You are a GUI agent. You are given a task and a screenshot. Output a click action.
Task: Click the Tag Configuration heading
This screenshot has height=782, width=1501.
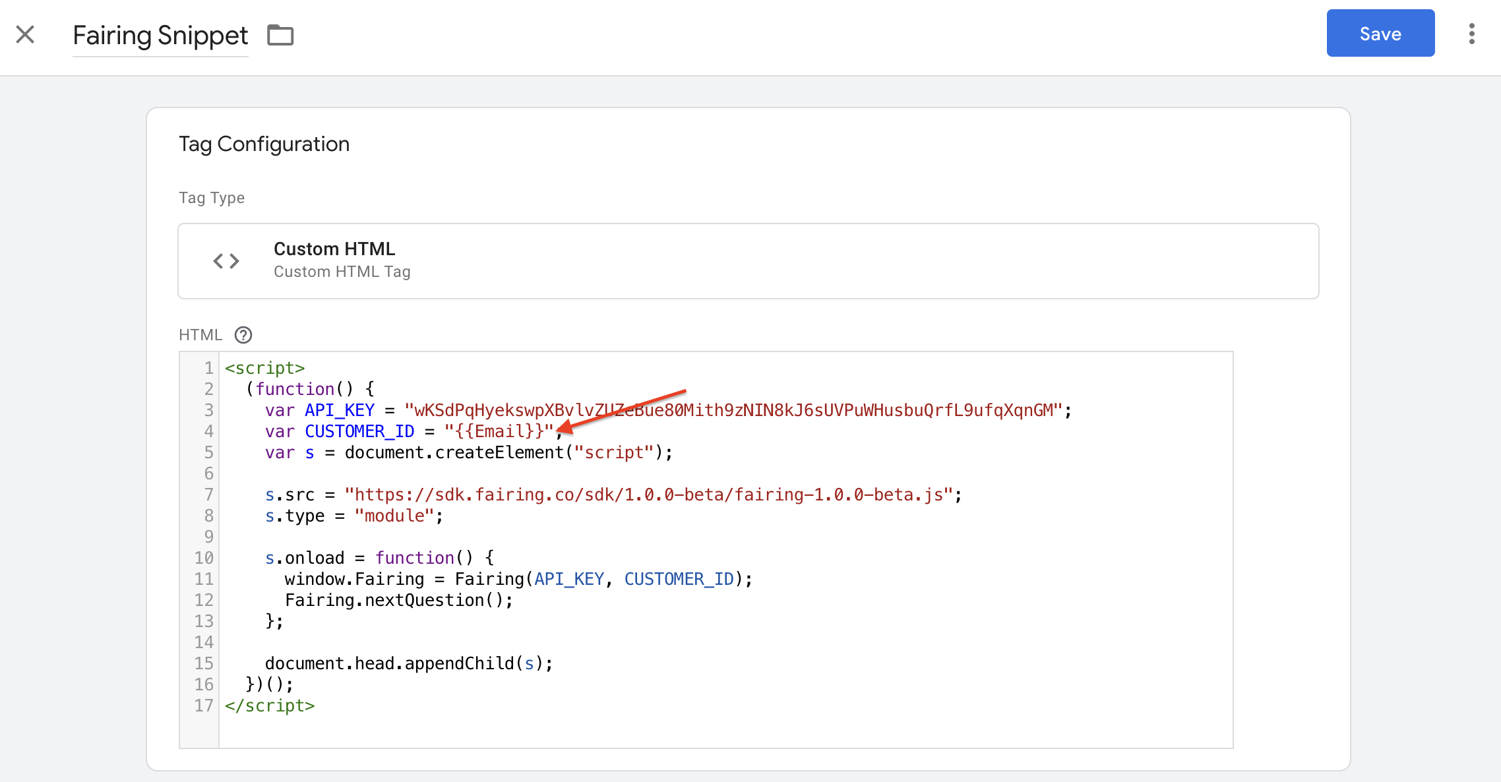tap(264, 144)
